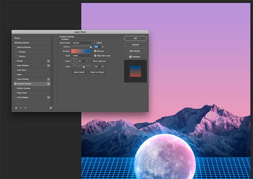
Task: Uncheck Align with Layer checkbox
Action: [95, 56]
